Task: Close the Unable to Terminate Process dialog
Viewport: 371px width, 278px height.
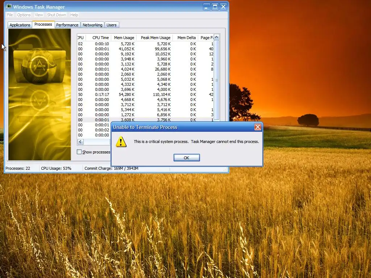Action: pyautogui.click(x=258, y=127)
